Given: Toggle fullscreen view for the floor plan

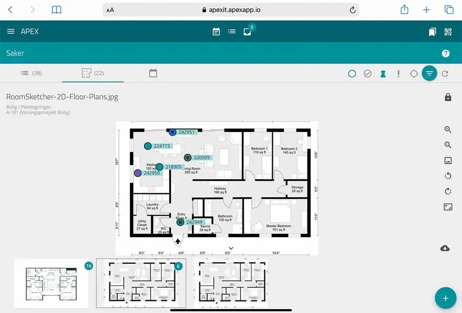Looking at the screenshot, I should point(448,207).
